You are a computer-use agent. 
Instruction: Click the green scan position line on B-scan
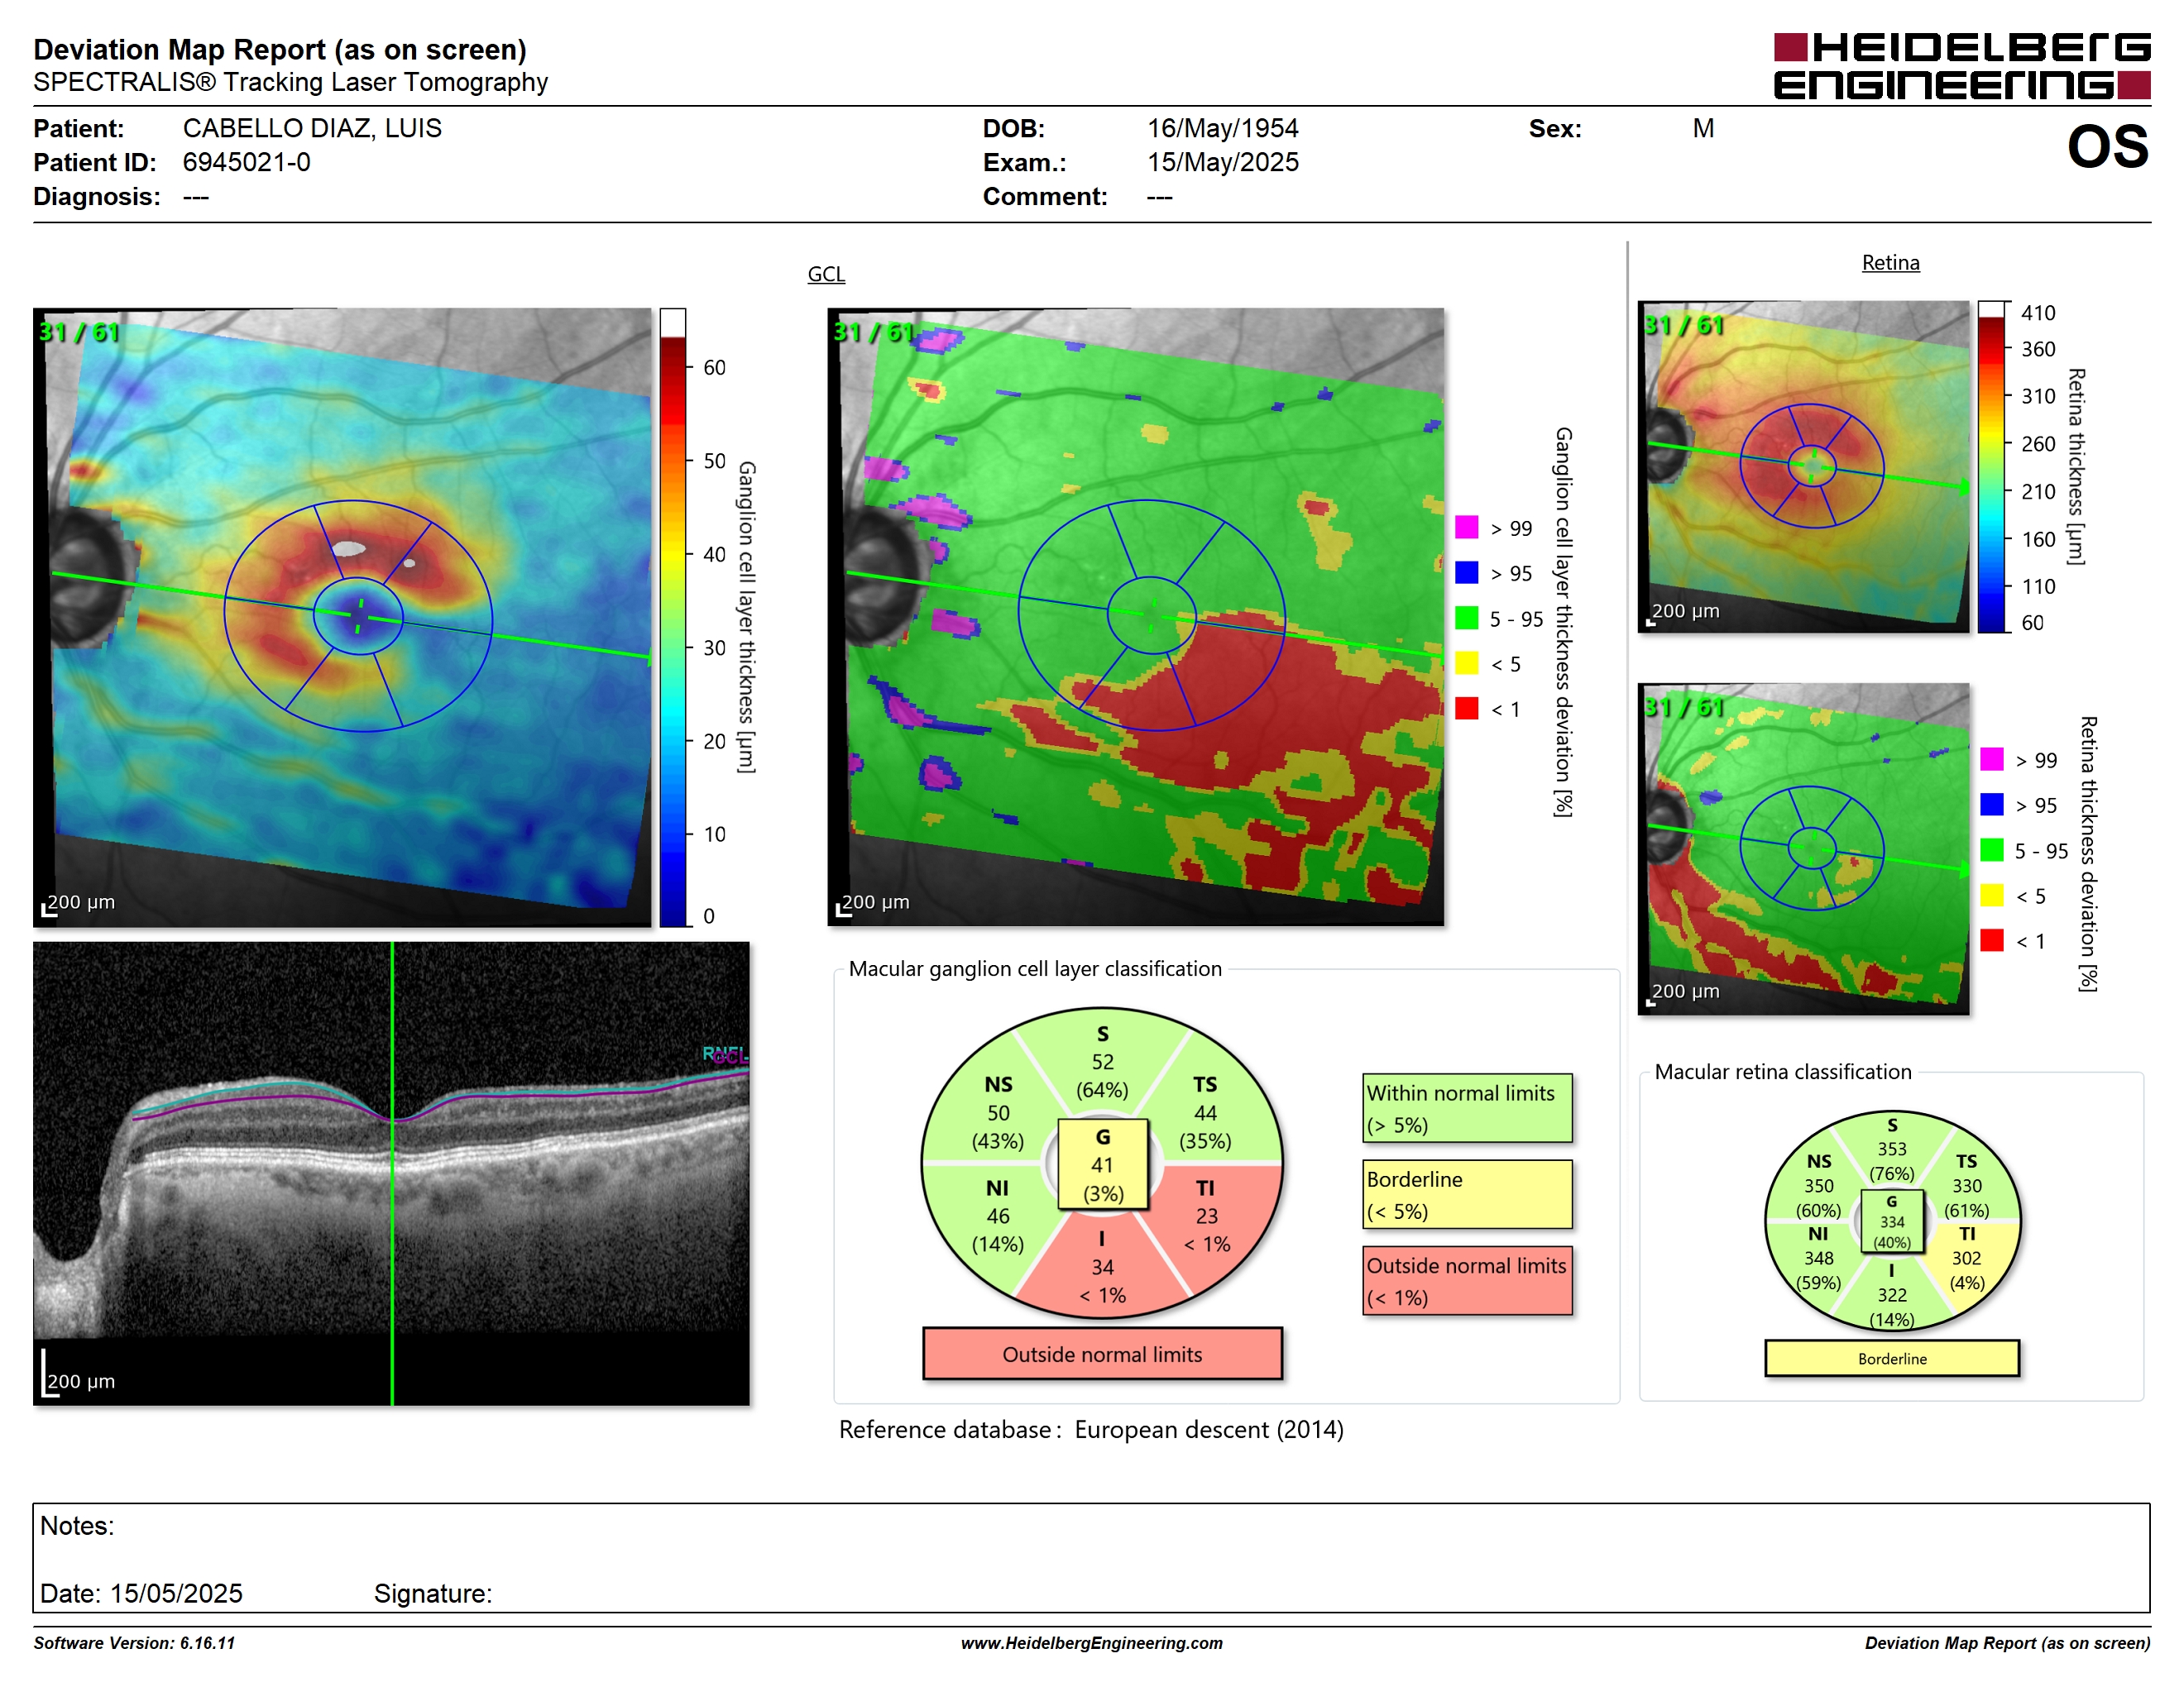click(x=392, y=1173)
